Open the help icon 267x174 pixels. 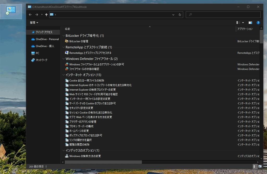(x=258, y=23)
